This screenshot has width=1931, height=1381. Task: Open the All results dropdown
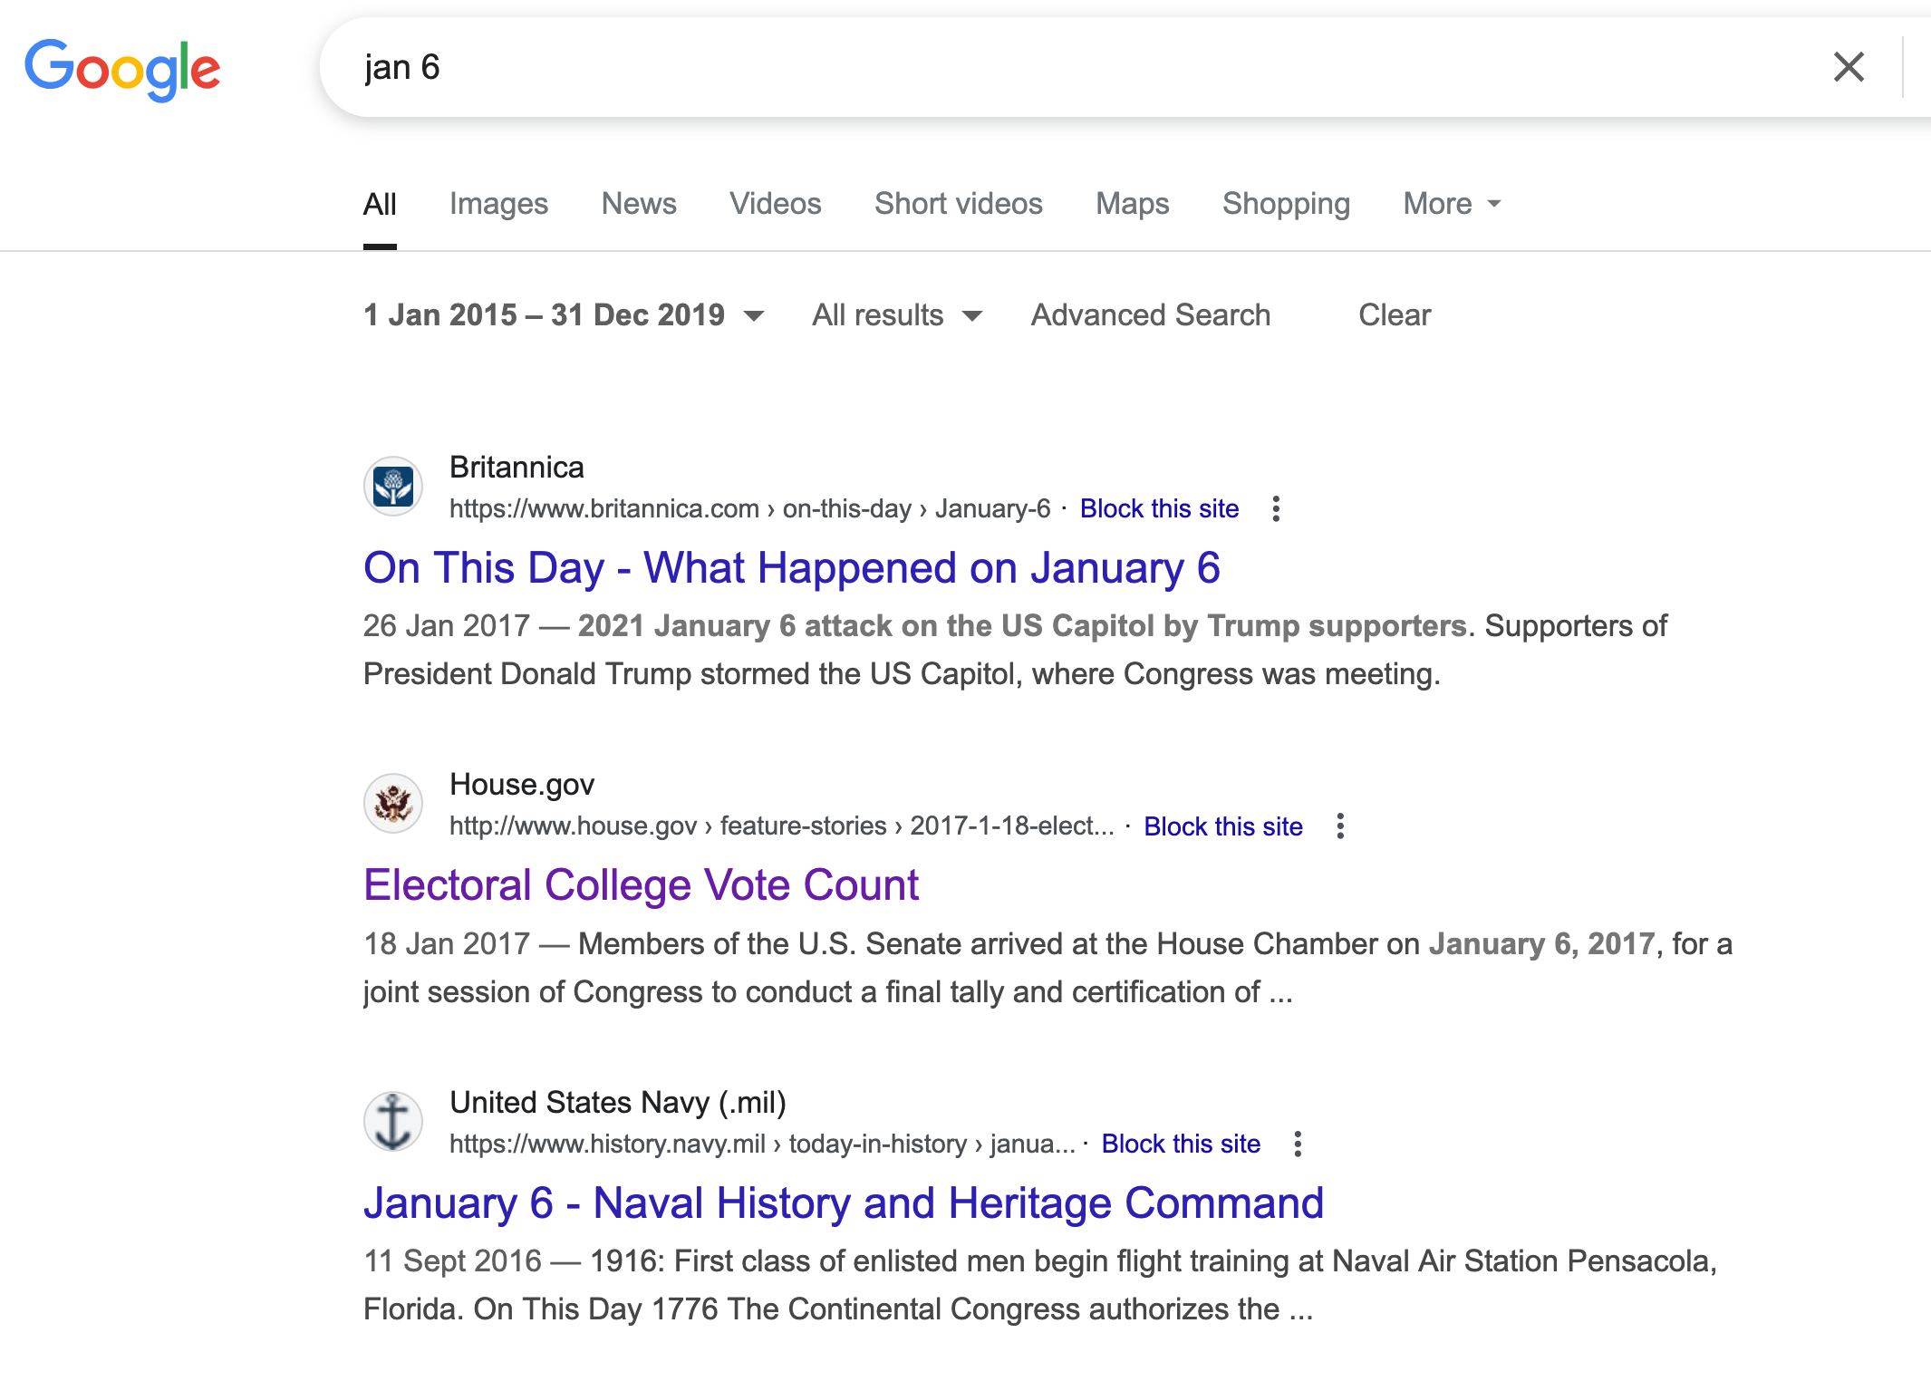(896, 315)
